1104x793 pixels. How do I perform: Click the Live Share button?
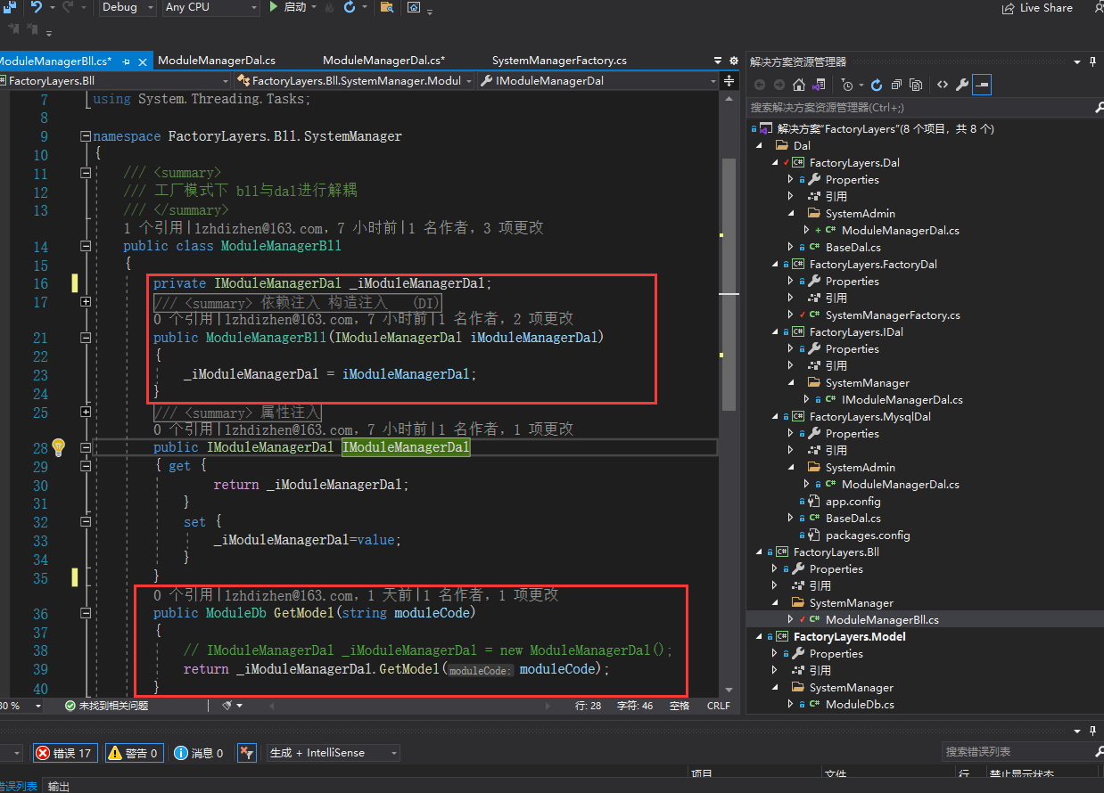point(1038,7)
